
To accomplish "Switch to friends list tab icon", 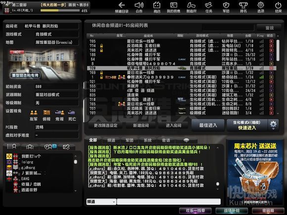I will (30, 146).
